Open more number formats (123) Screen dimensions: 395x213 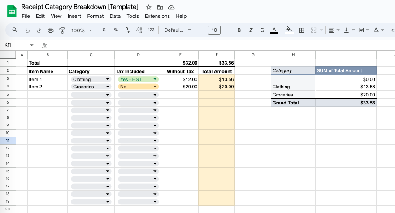point(151,30)
